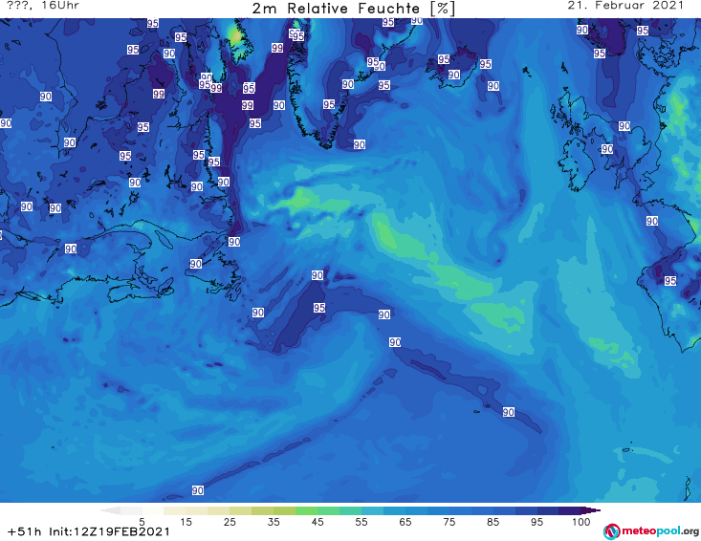
Task: Click the '15' value on the color scale
Action: pyautogui.click(x=186, y=521)
